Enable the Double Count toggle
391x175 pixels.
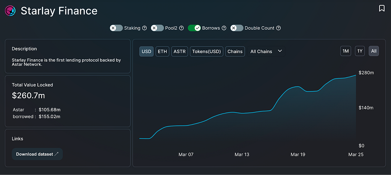click(237, 28)
